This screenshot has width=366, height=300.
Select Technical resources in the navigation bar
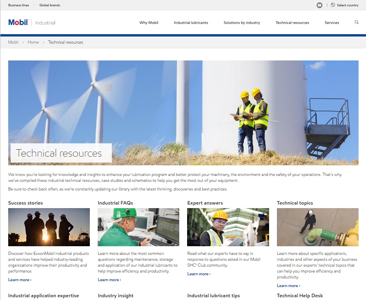(x=292, y=23)
